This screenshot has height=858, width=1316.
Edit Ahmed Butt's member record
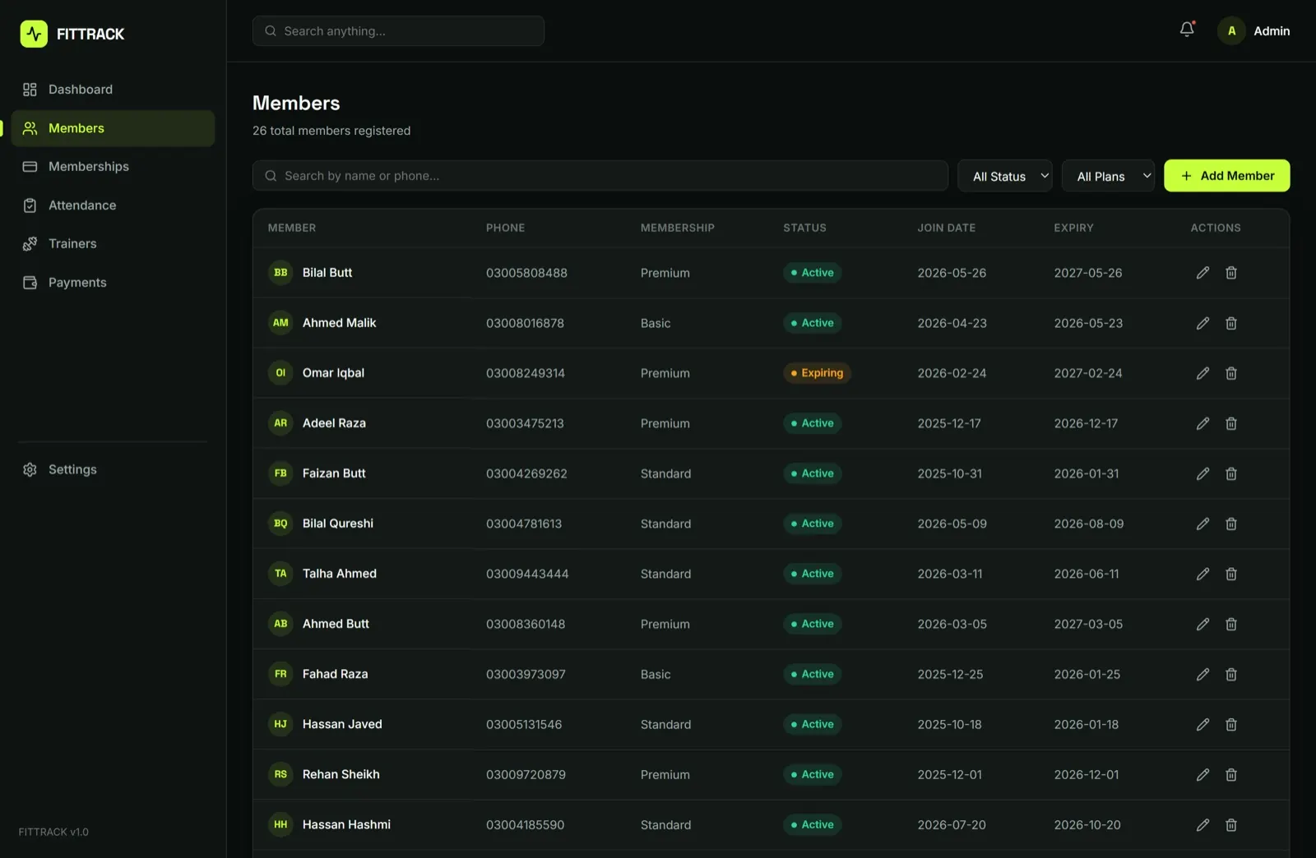tap(1202, 624)
